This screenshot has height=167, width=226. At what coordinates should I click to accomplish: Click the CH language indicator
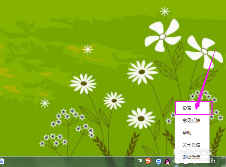[140, 161]
